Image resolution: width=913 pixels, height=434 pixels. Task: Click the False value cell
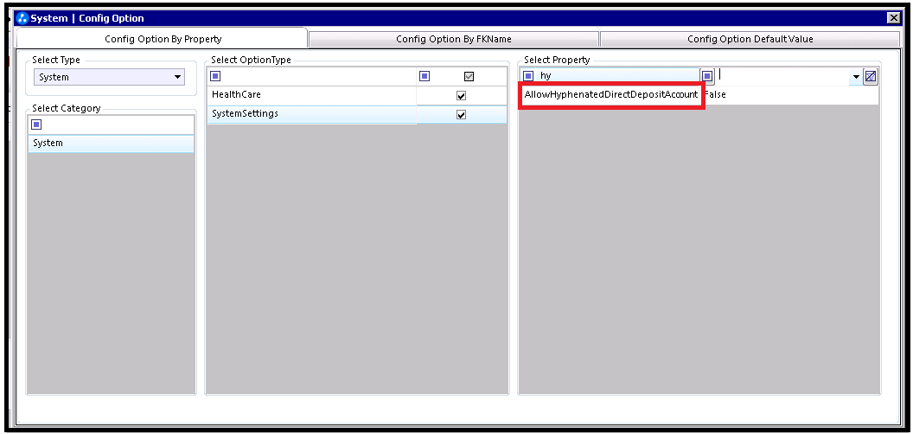pyautogui.click(x=789, y=95)
